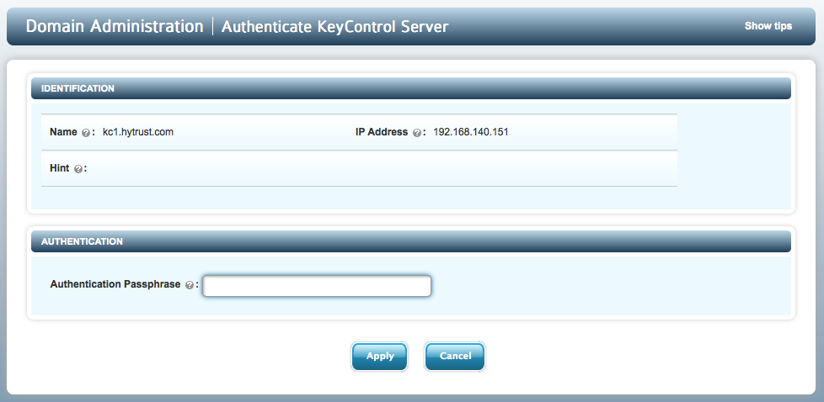Click the Hint field label
Viewport: 824px width, 402px height.
coord(59,168)
